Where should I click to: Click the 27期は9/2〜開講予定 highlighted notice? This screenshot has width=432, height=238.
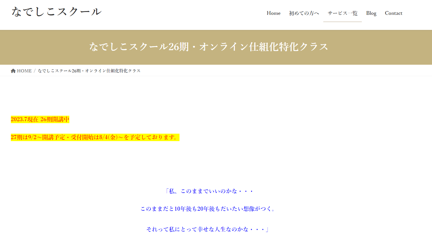95,137
